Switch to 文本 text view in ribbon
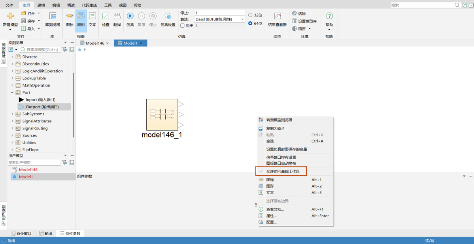Viewport: 474px width, 244px height. pyautogui.click(x=92, y=17)
